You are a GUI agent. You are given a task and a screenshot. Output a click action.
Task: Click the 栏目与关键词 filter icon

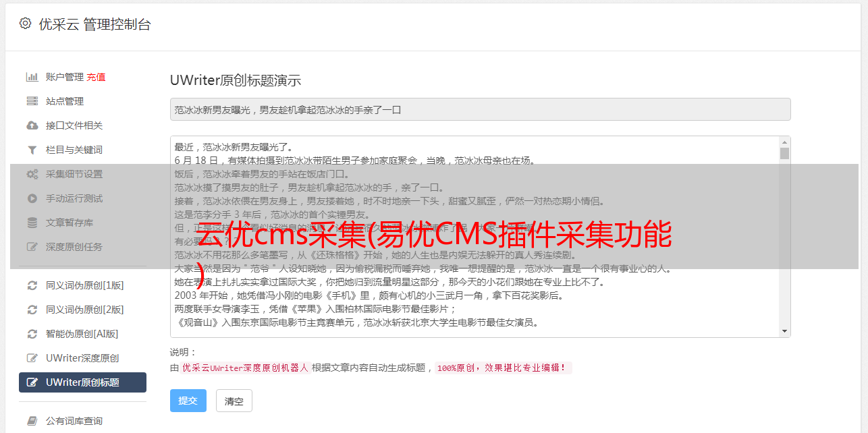(32, 150)
